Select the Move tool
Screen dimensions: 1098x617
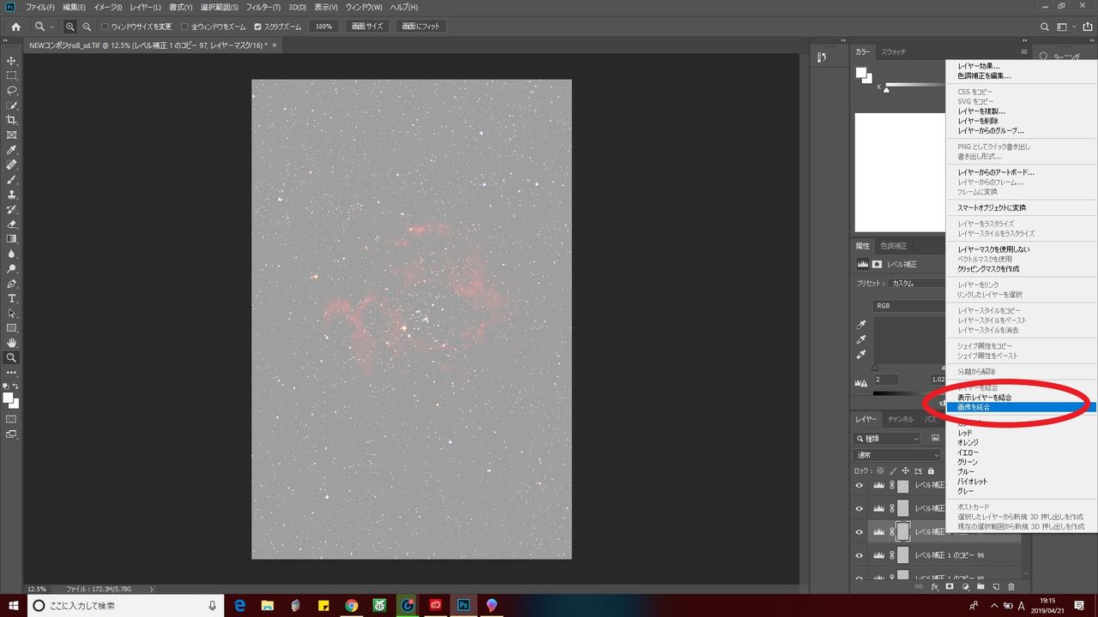coord(12,61)
